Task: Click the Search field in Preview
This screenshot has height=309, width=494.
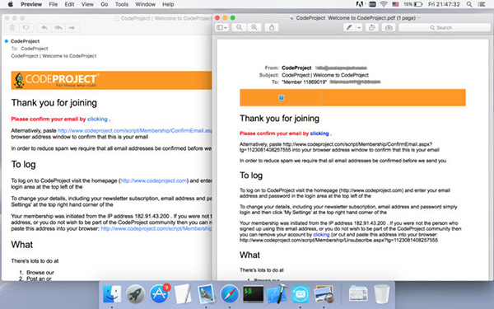Action: [445, 28]
